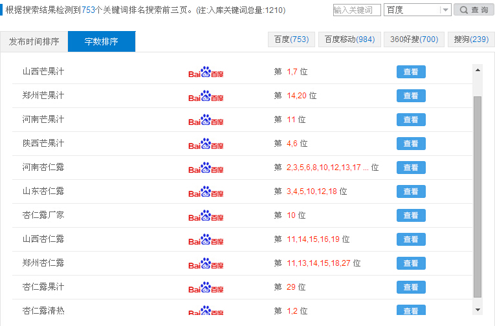
Task: Click ranking value 3,4,5,10,12,18
Action: click(312, 191)
